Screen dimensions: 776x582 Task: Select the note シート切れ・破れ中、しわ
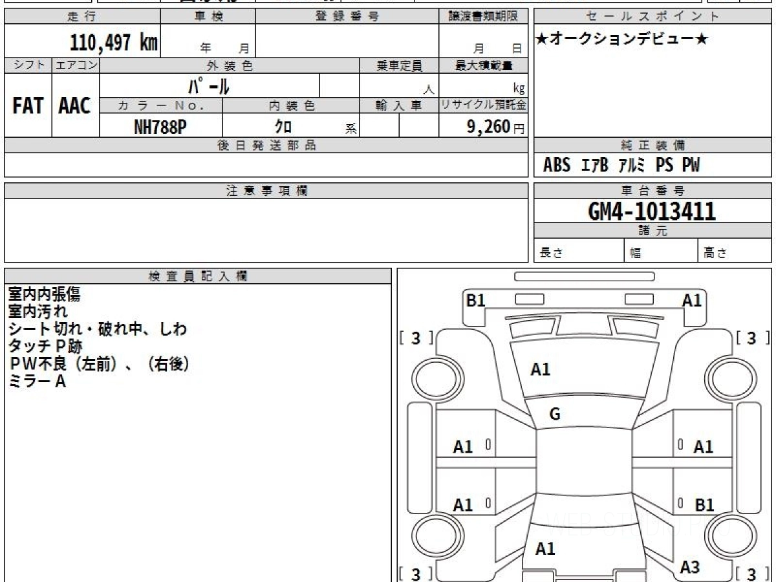97,329
